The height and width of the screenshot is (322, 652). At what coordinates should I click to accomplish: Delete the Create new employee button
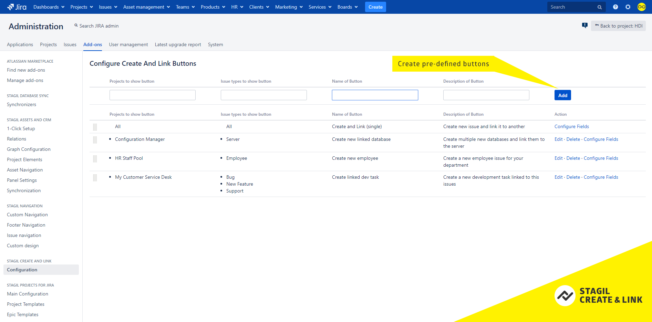click(573, 158)
